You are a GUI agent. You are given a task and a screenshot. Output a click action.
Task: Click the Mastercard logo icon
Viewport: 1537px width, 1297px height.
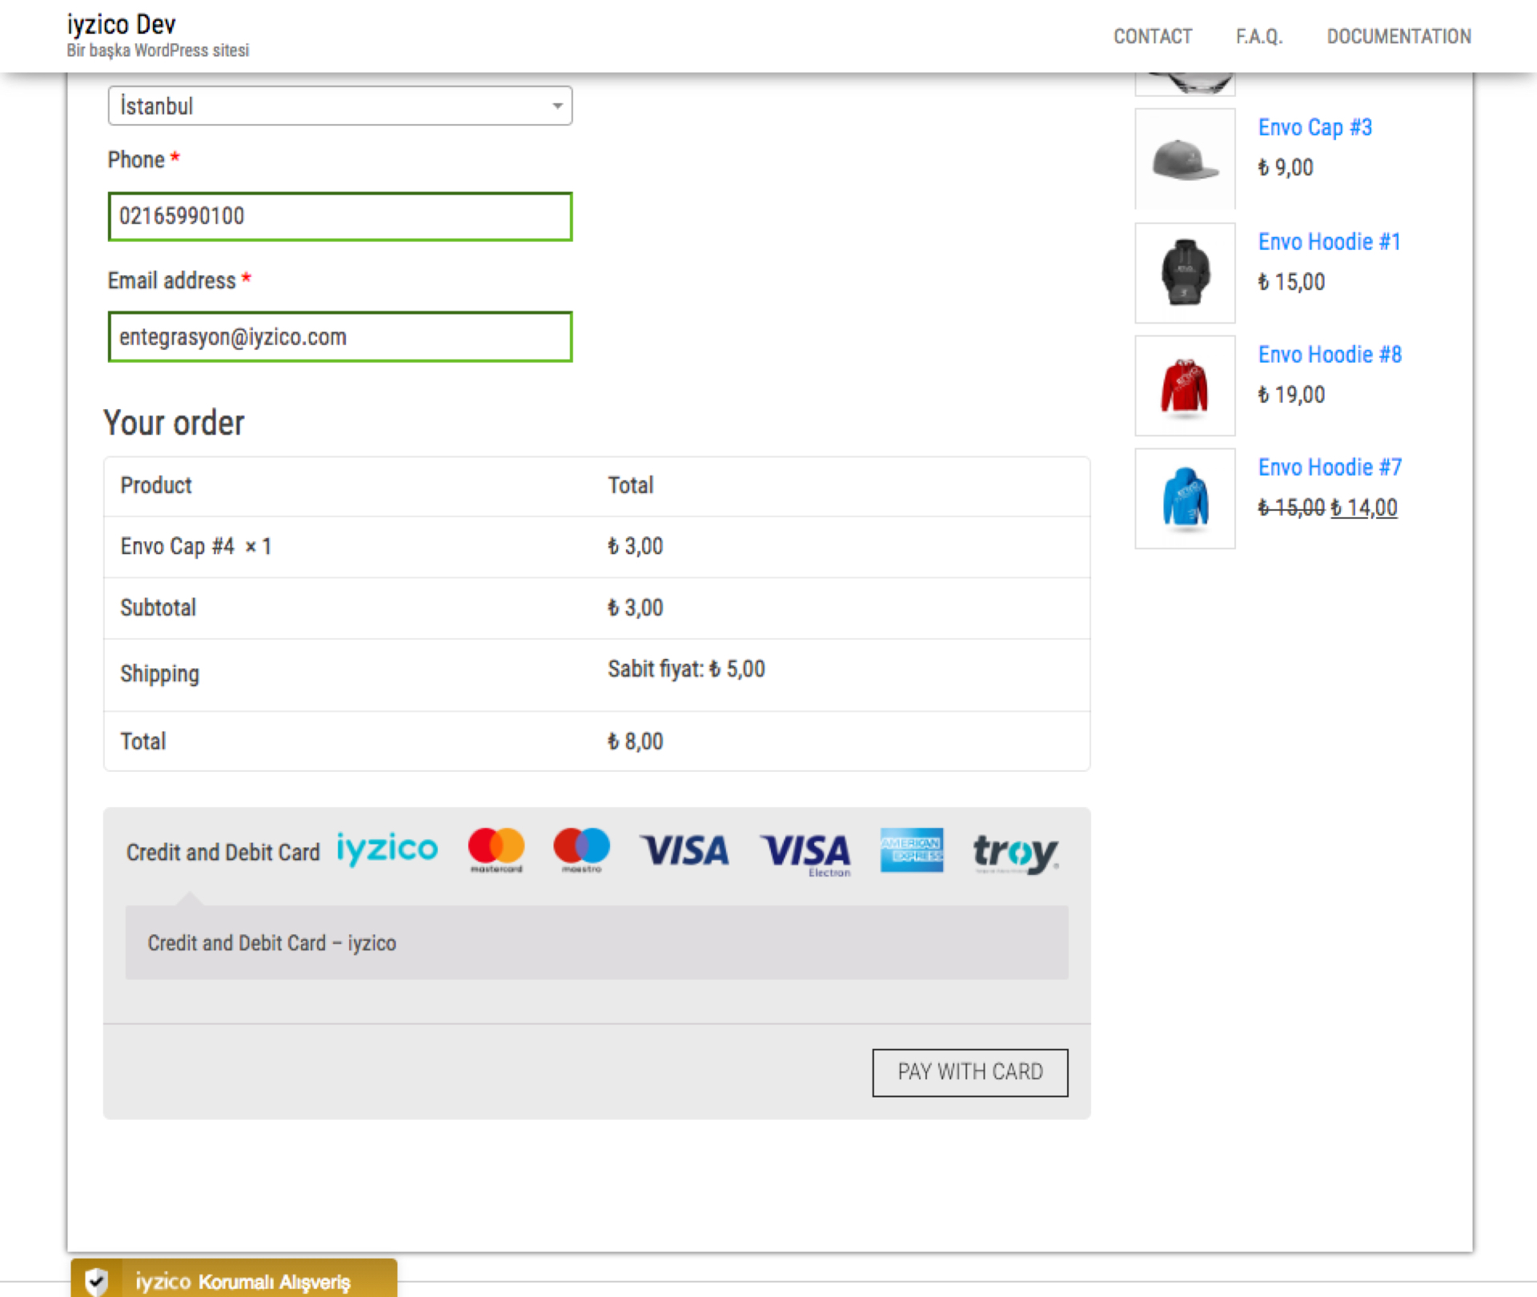[x=496, y=849]
